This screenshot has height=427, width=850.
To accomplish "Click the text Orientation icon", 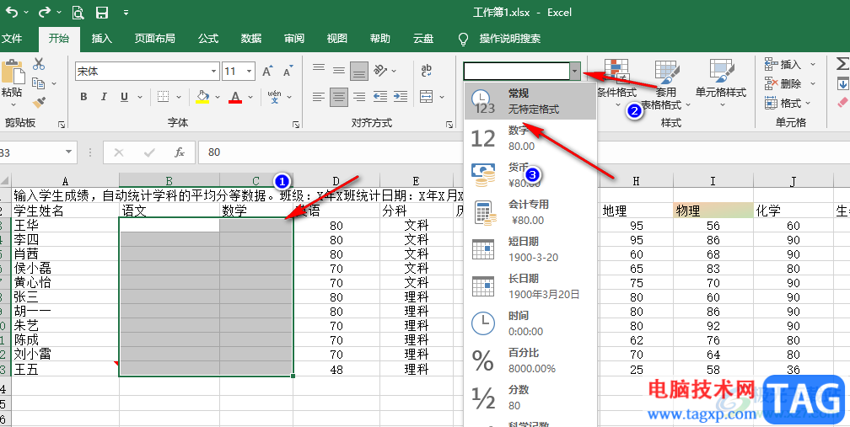I will 381,71.
